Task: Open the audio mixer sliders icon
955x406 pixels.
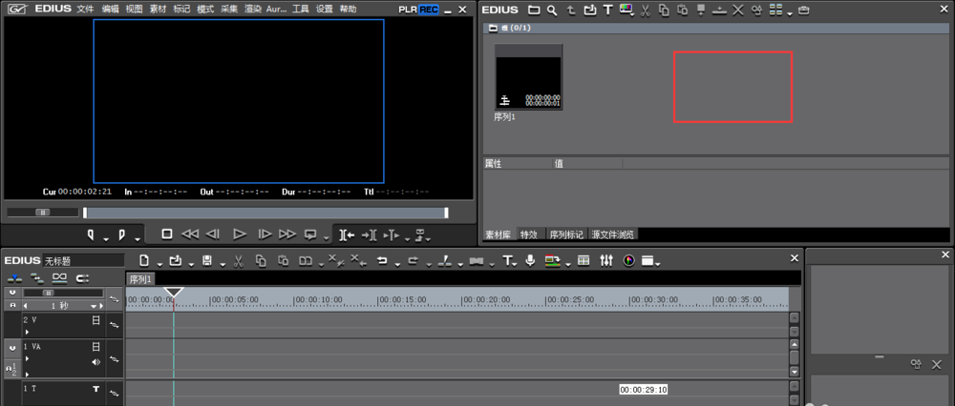Action: 605,260
